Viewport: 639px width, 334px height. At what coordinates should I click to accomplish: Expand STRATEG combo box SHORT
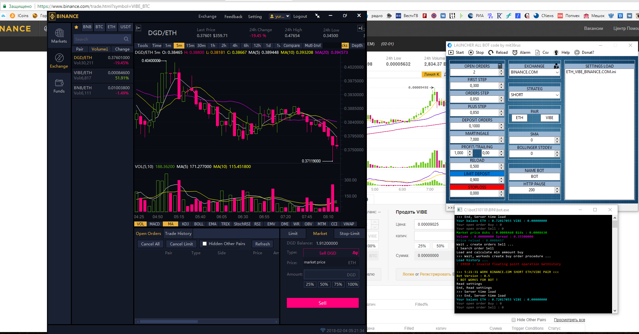[x=557, y=95]
